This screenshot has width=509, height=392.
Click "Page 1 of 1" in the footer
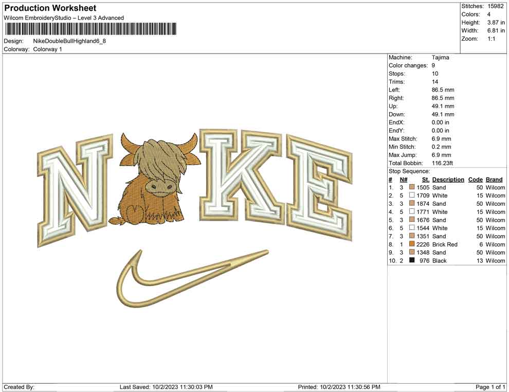[490, 387]
